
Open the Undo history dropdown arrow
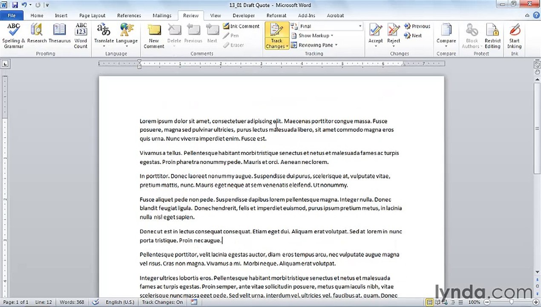coord(30,5)
